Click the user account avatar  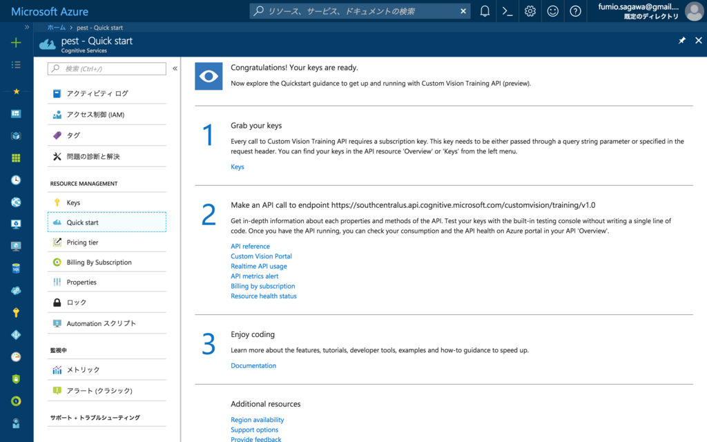(694, 11)
